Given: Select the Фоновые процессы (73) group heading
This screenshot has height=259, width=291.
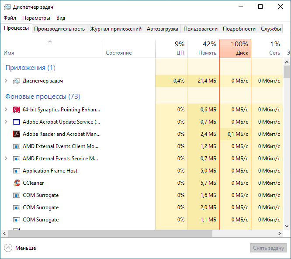Looking at the screenshot, I should tap(43, 97).
